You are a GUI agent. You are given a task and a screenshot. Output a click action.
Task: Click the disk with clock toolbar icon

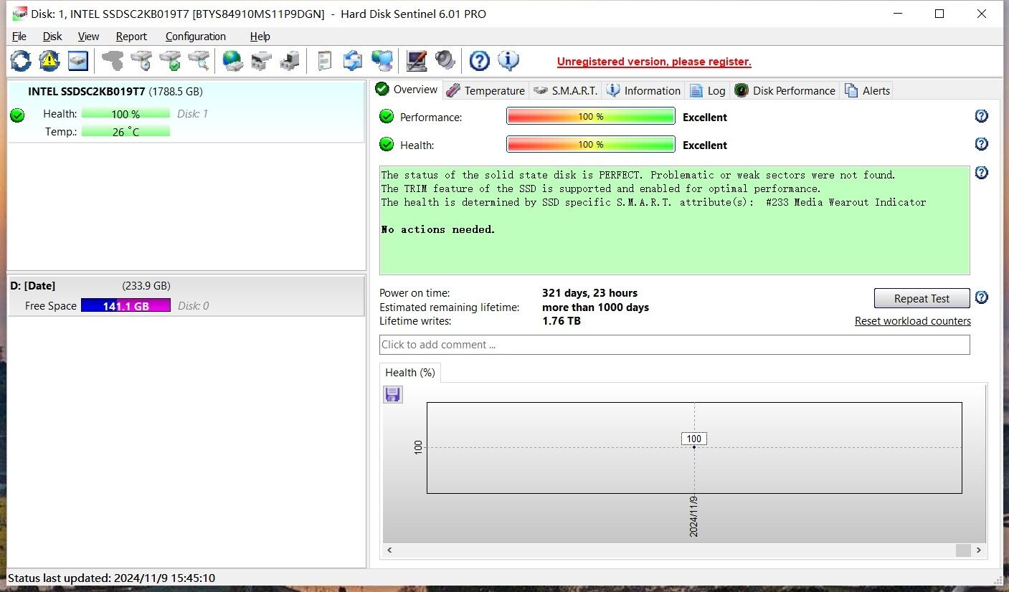pos(142,61)
